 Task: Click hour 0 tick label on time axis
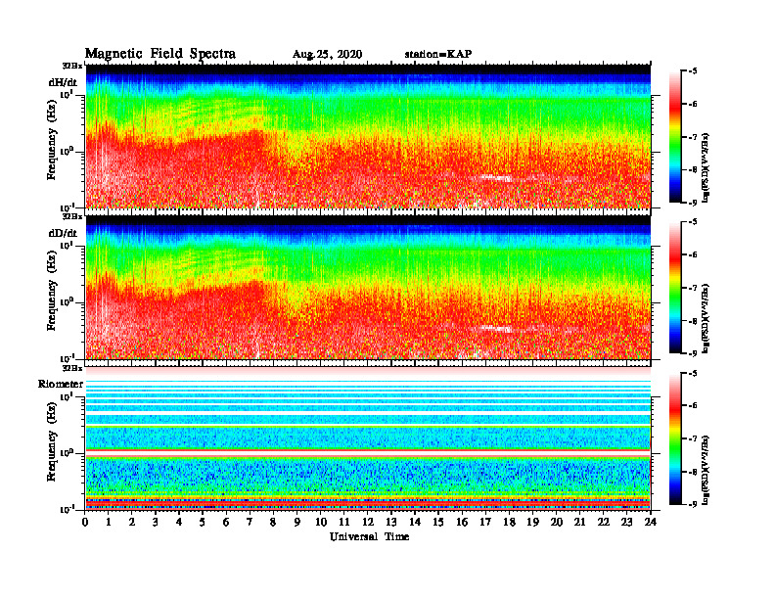tap(85, 522)
